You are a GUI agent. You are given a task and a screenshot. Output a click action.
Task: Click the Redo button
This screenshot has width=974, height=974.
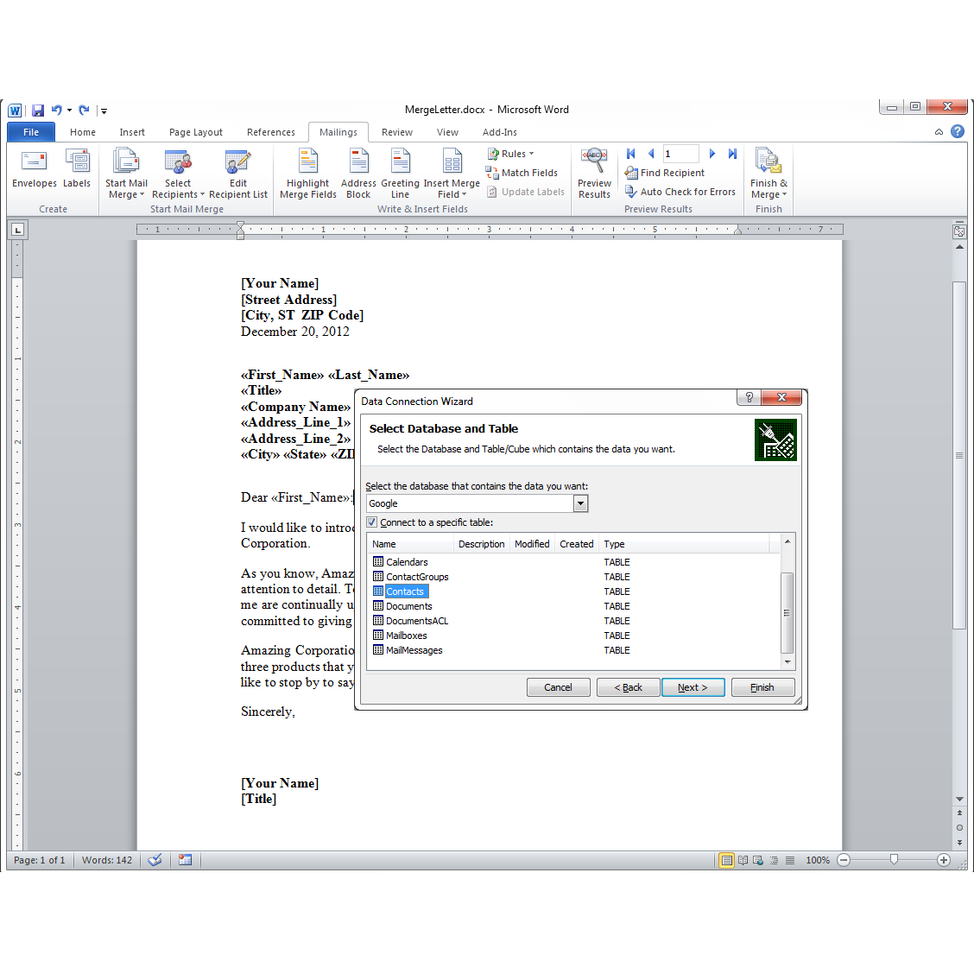(x=85, y=111)
